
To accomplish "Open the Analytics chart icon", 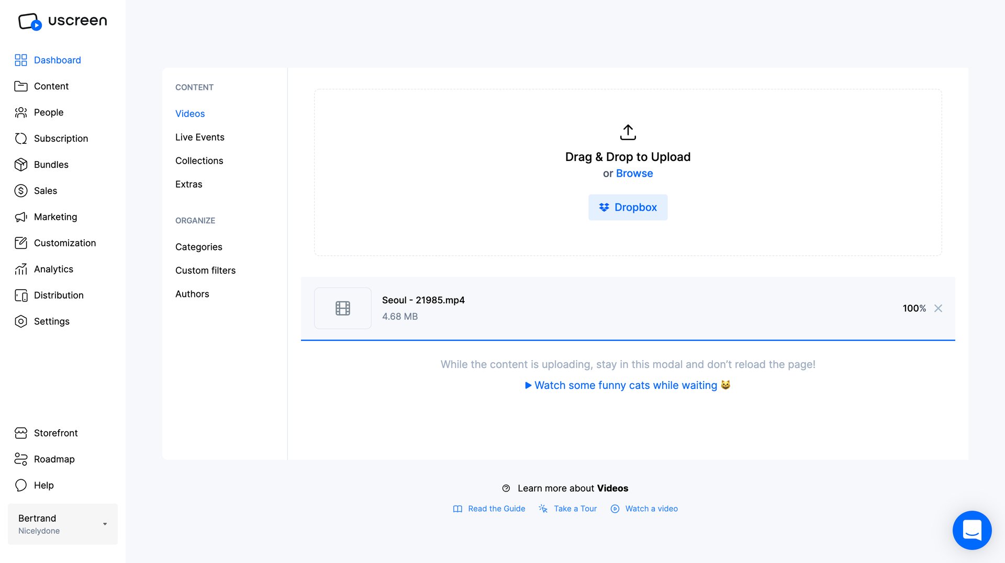I will coord(21,269).
